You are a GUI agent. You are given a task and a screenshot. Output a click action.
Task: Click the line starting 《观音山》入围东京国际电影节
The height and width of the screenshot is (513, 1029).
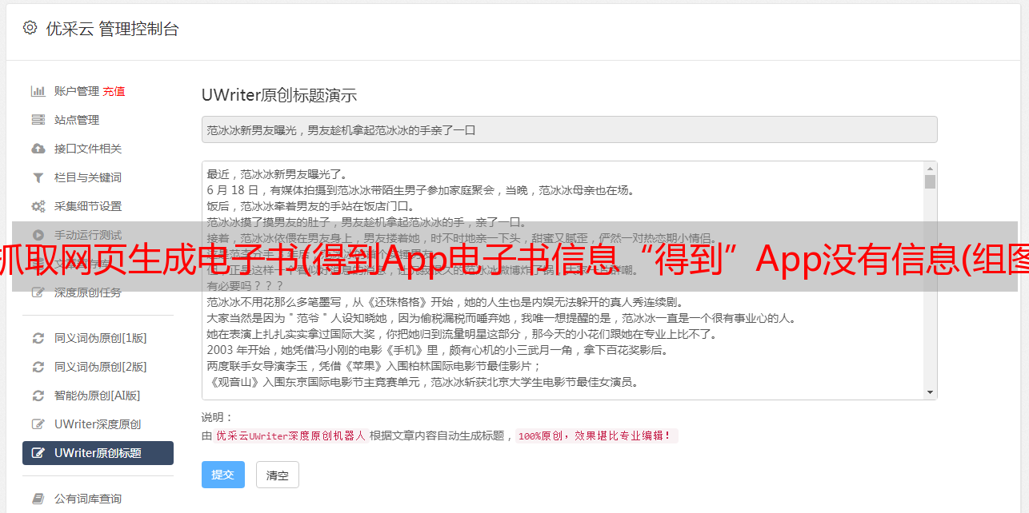pos(422,382)
